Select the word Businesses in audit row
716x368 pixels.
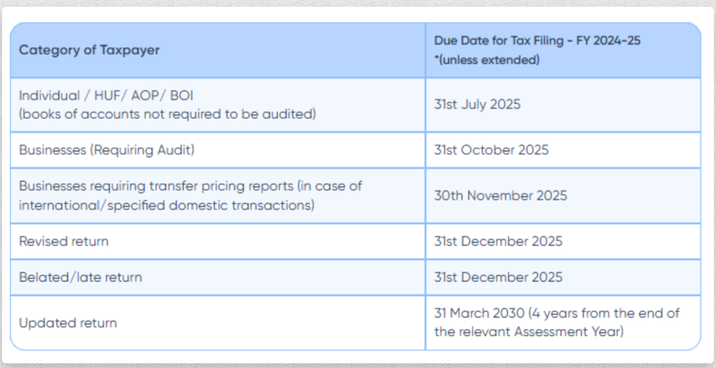[x=52, y=150]
